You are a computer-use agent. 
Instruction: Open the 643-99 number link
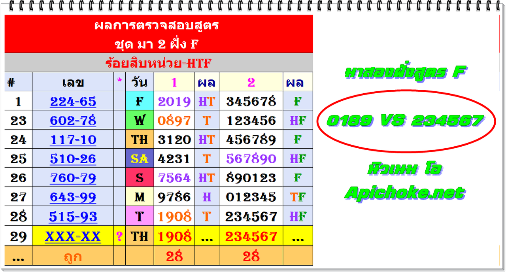tap(73, 197)
